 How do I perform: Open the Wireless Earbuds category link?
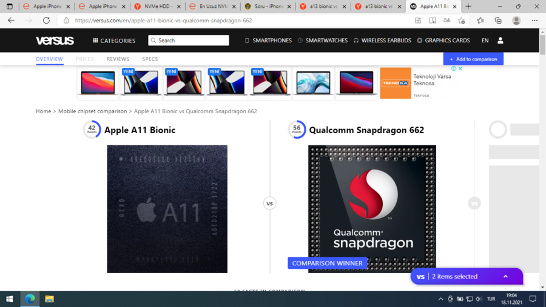(382, 41)
